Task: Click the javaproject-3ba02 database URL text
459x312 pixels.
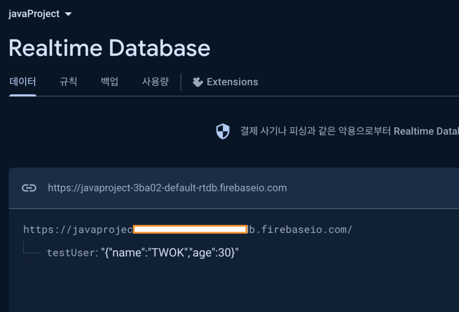Action: click(167, 188)
